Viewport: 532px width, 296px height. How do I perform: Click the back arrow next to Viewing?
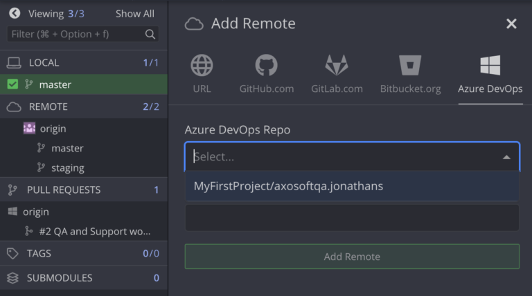click(x=14, y=13)
